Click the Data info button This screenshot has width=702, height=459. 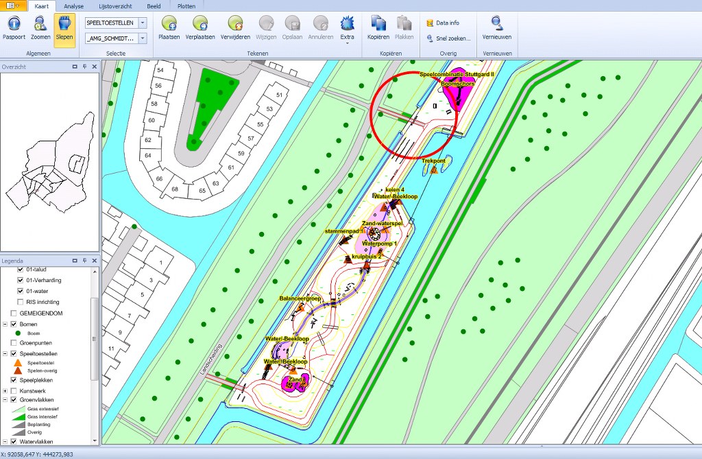[x=443, y=23]
